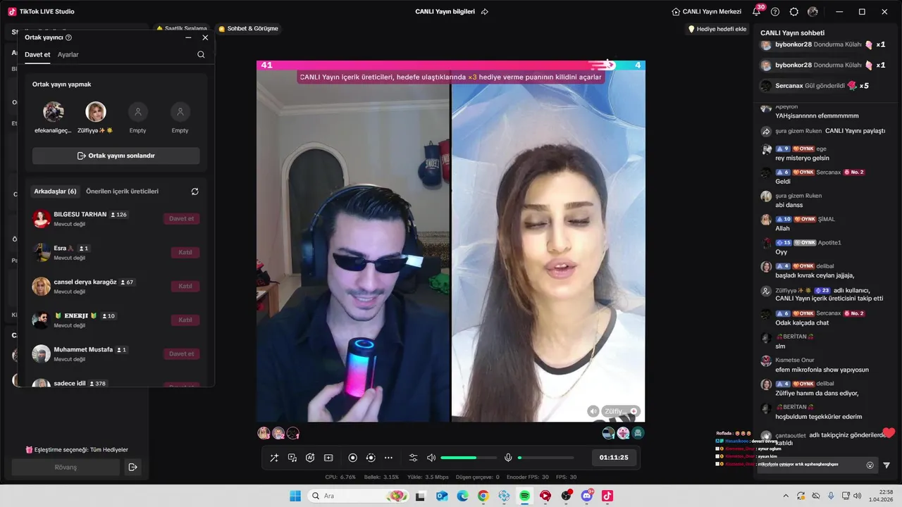The image size is (902, 507).
Task: Open Spotify from the taskbar
Action: click(524, 496)
